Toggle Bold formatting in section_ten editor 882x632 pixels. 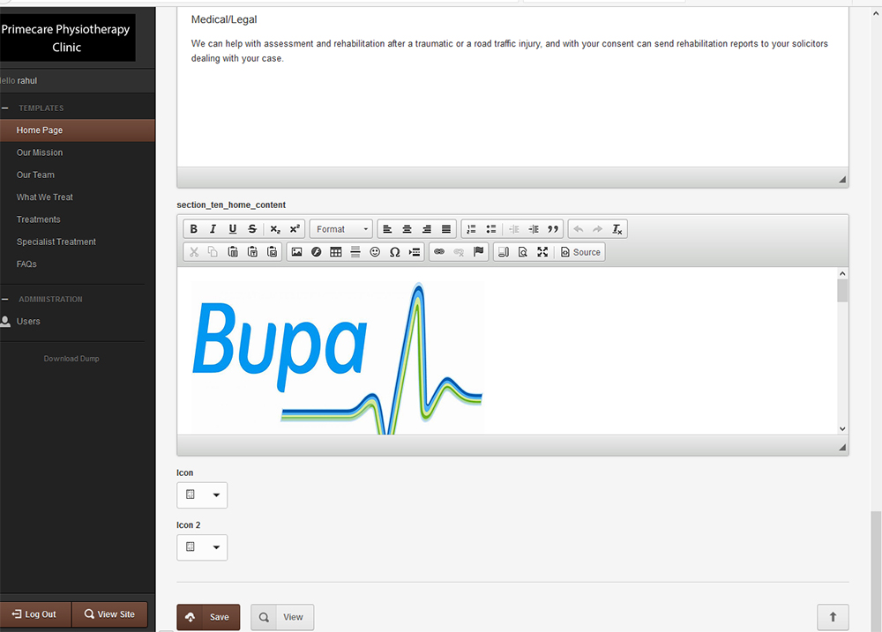[x=193, y=229]
